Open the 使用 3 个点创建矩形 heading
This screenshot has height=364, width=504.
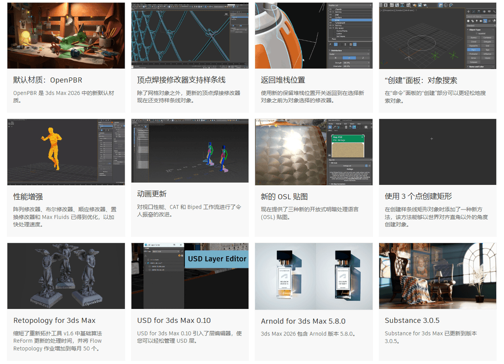(418, 196)
